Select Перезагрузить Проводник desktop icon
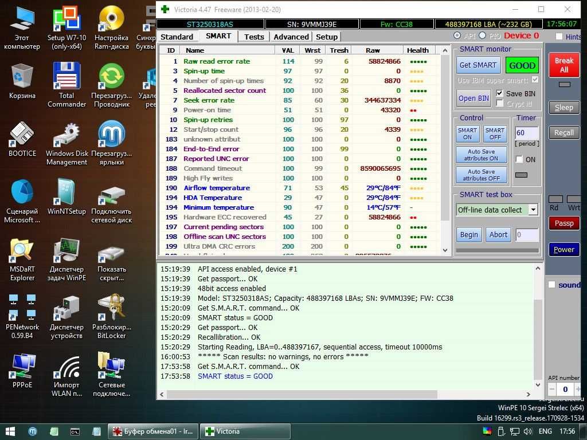587x440 pixels. [x=112, y=85]
